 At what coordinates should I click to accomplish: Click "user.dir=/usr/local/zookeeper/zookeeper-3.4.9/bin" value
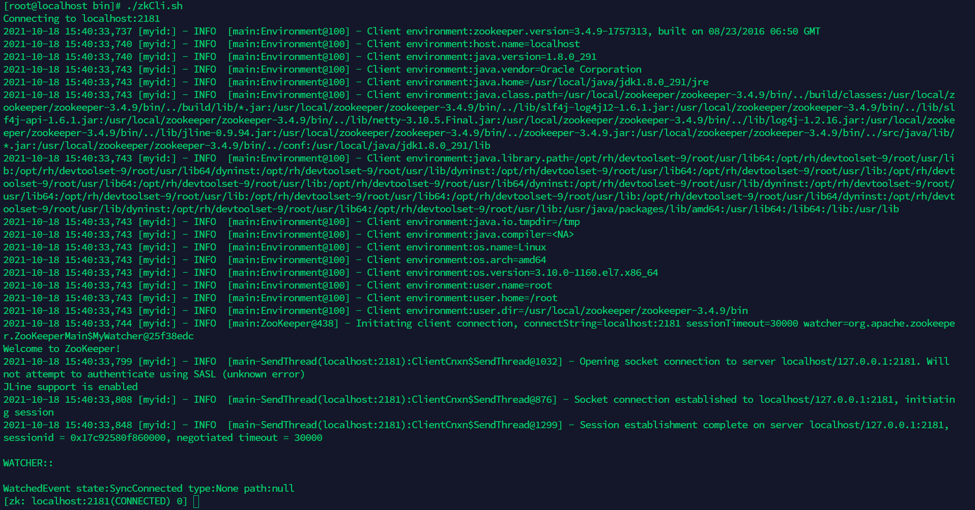611,311
